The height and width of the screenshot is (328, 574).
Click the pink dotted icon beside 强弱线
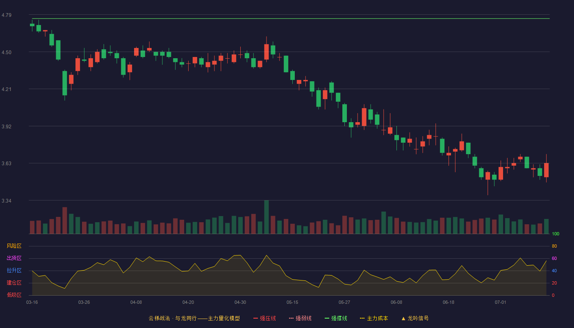(291, 318)
